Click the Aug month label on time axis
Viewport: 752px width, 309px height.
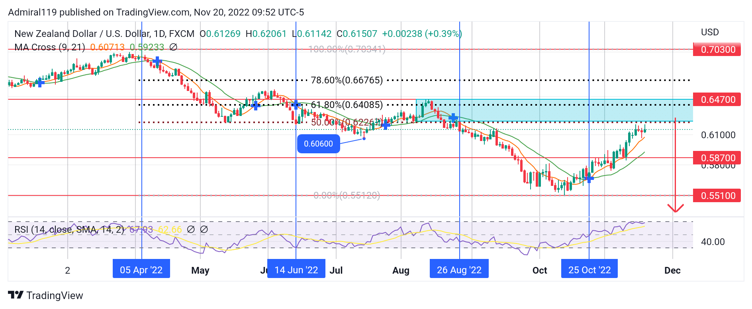(401, 270)
